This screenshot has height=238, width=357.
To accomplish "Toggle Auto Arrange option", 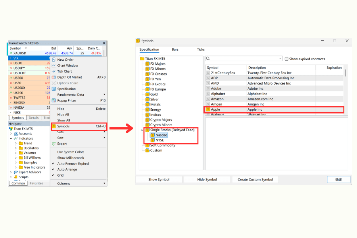I will point(67,169).
